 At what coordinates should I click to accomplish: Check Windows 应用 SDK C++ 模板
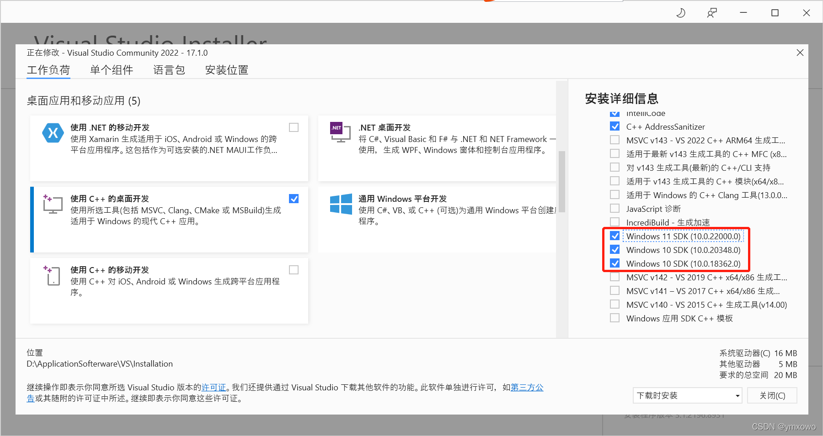[x=615, y=318]
